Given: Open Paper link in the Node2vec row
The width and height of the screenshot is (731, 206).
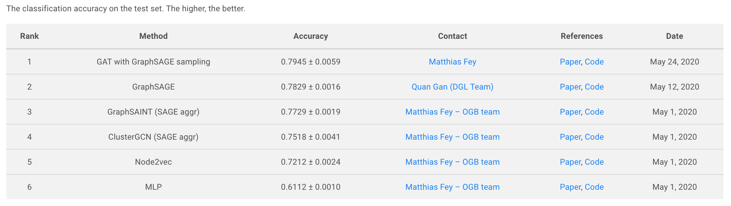Looking at the screenshot, I should click(570, 162).
